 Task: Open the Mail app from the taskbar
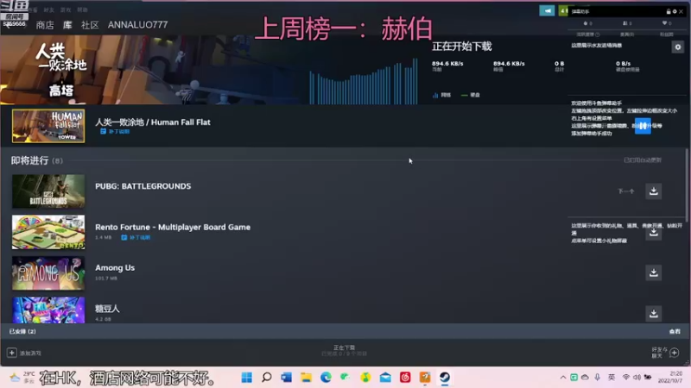click(x=385, y=377)
